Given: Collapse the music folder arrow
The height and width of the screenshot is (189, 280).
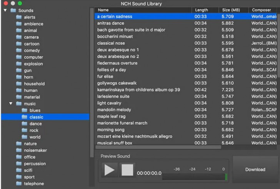Looking at the screenshot, I should [11, 104].
